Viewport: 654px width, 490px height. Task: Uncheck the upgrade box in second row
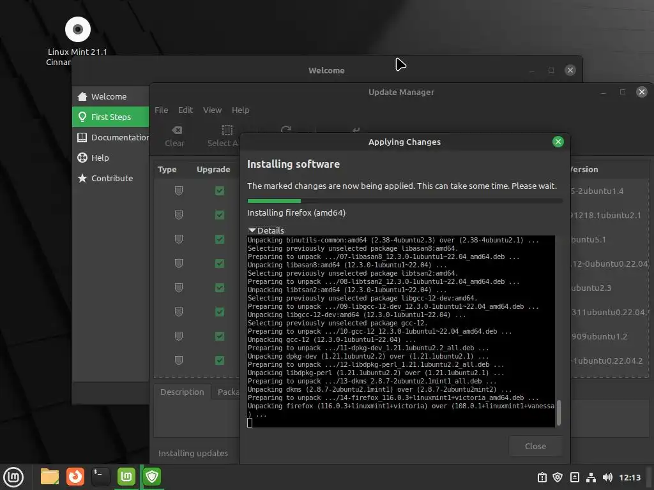coord(220,215)
